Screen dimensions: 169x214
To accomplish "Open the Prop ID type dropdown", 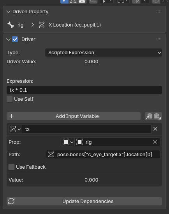I will [x=68, y=142].
